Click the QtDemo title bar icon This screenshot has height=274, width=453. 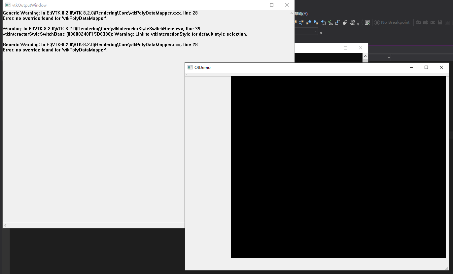pyautogui.click(x=190, y=67)
